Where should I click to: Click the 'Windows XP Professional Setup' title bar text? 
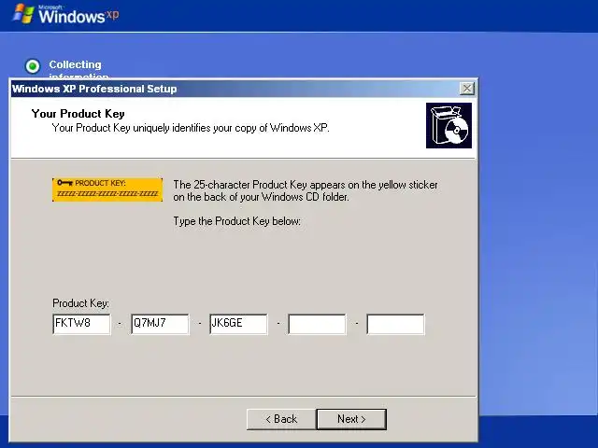(94, 89)
